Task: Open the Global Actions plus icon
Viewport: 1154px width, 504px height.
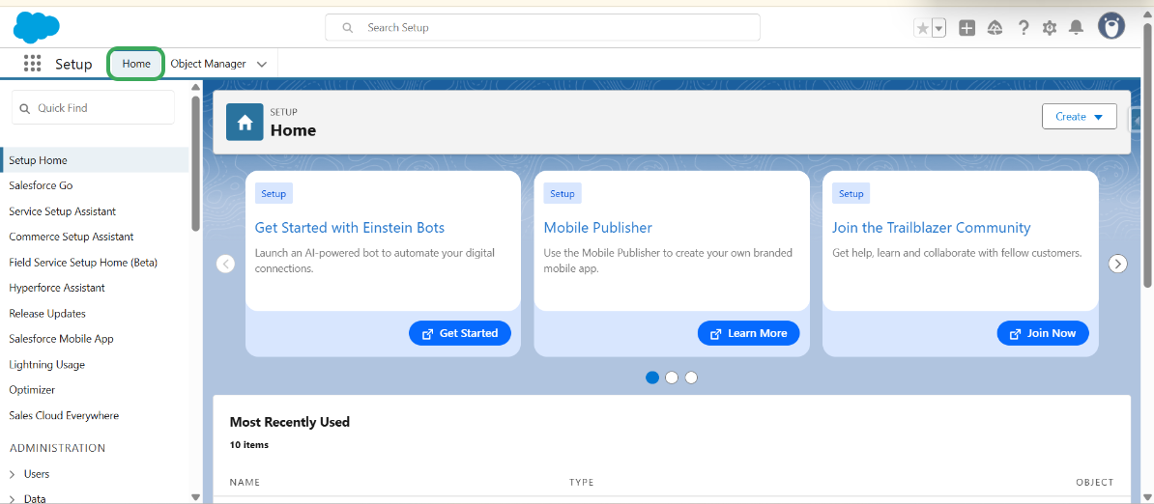Action: [967, 28]
